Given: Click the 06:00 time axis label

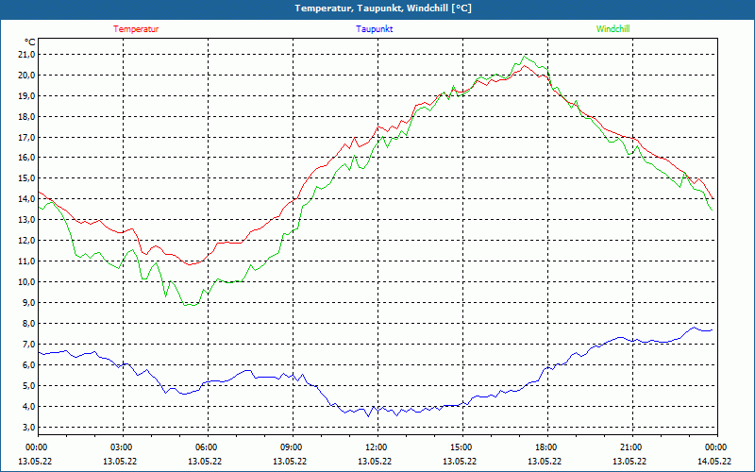Looking at the screenshot, I should 208,447.
